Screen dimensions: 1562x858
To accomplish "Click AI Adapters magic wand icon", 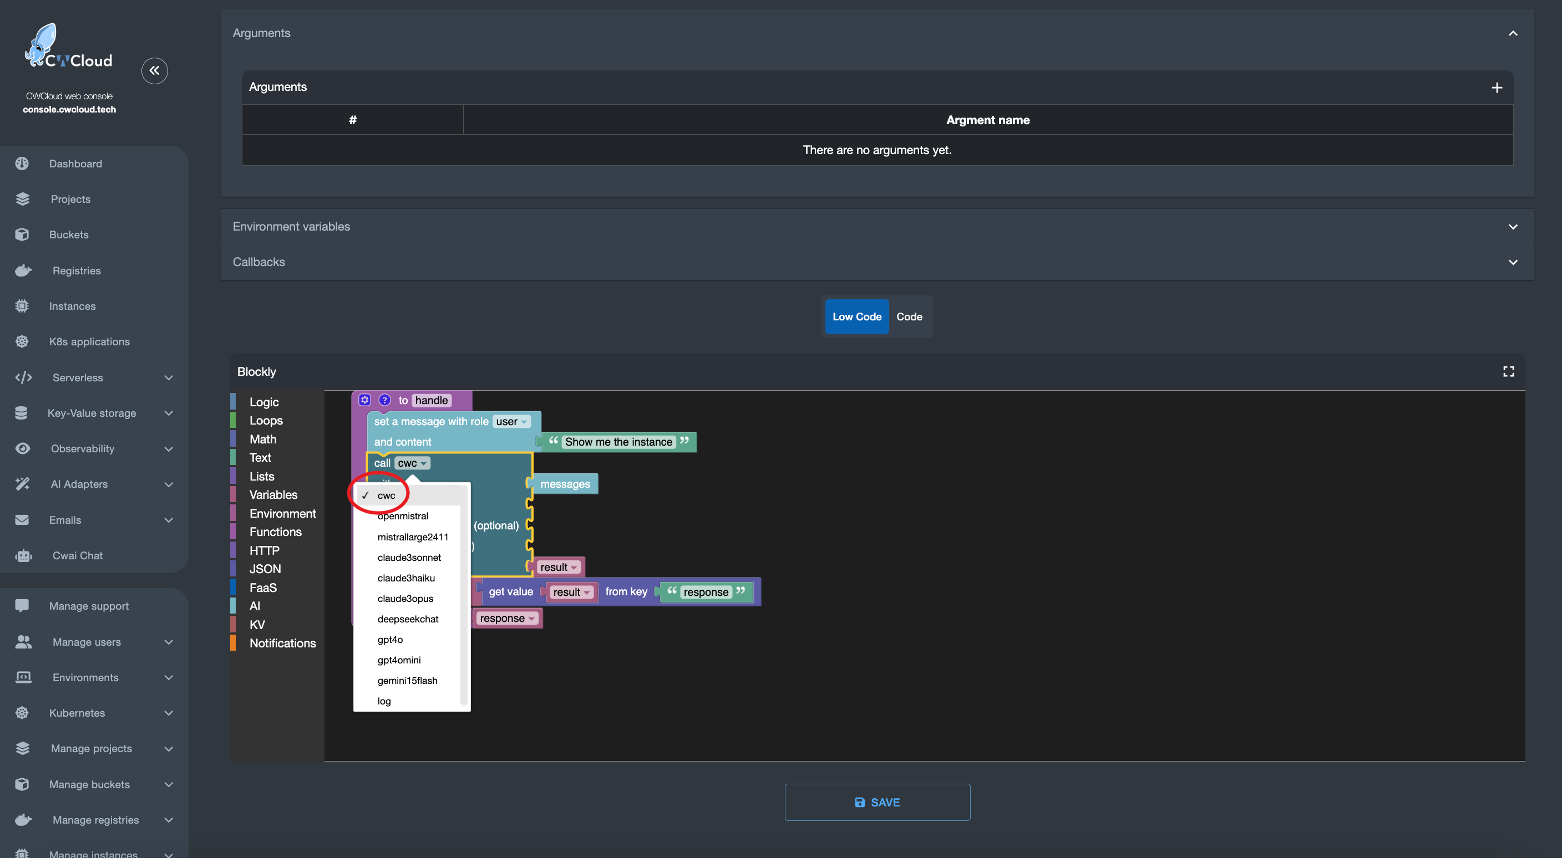I will coord(22,484).
